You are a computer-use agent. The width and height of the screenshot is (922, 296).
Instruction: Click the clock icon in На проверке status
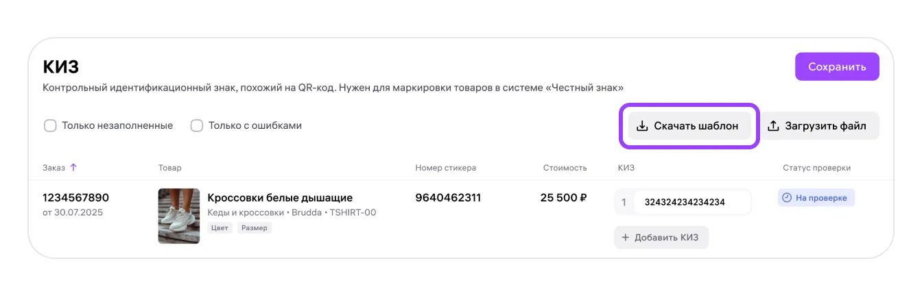787,198
